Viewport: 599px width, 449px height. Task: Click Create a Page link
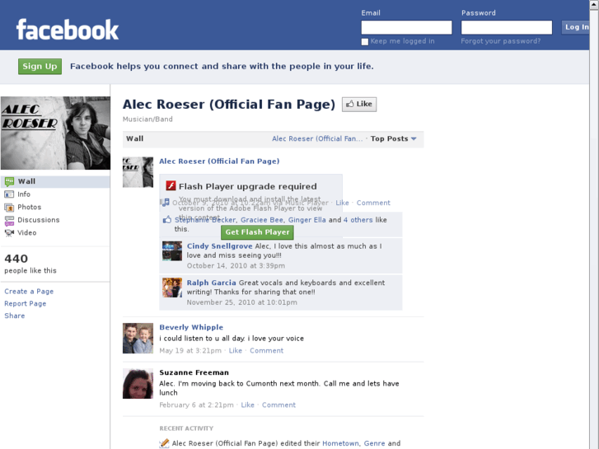[x=29, y=291]
